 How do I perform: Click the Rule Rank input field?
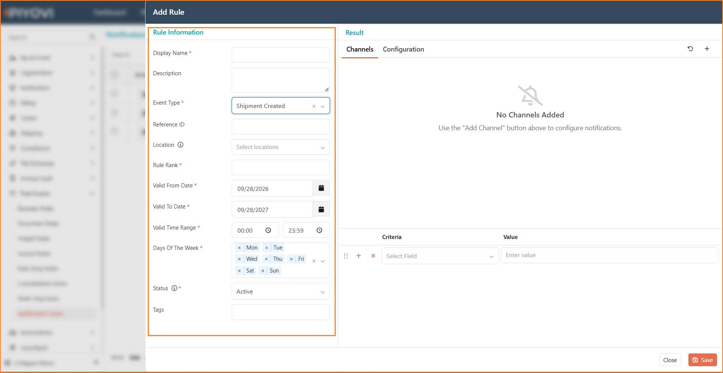click(x=281, y=167)
